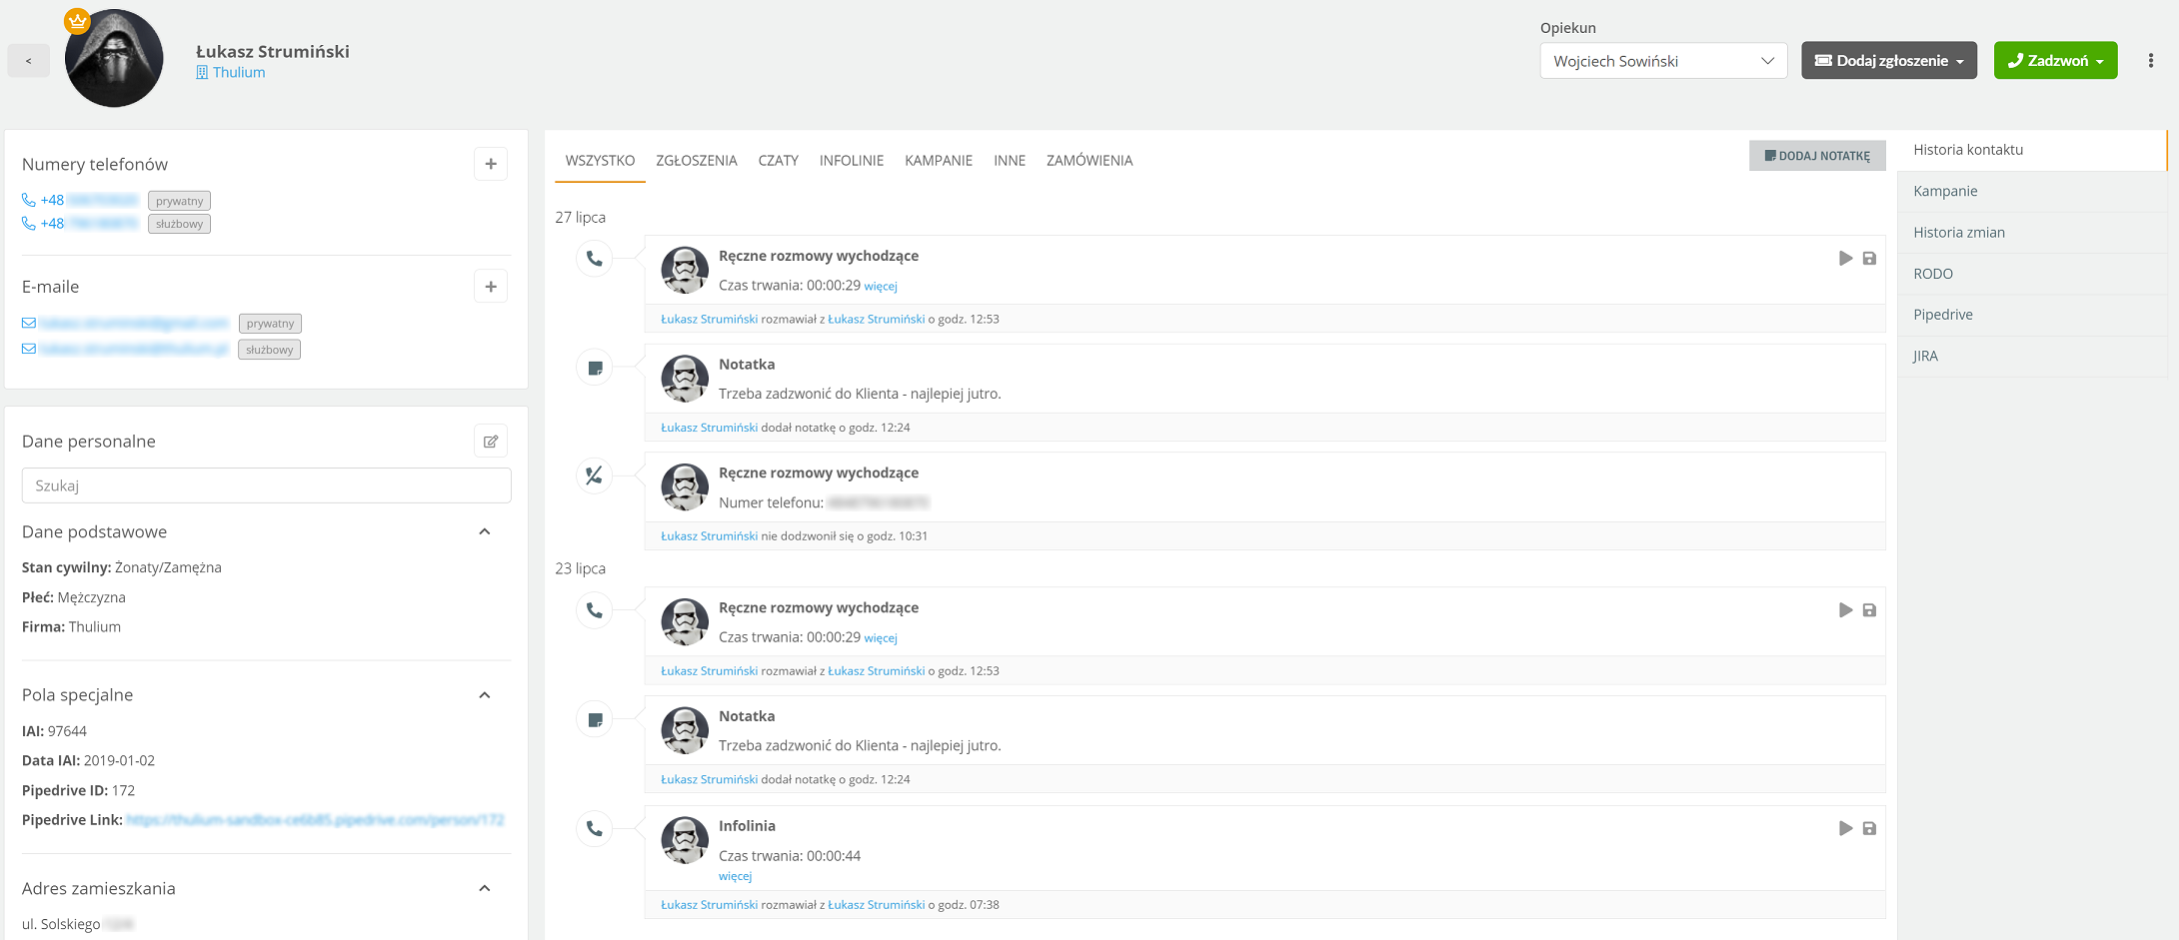Image resolution: width=2179 pixels, height=940 pixels.
Task: Click the phone icon of 27 lipca call
Action: 595,259
